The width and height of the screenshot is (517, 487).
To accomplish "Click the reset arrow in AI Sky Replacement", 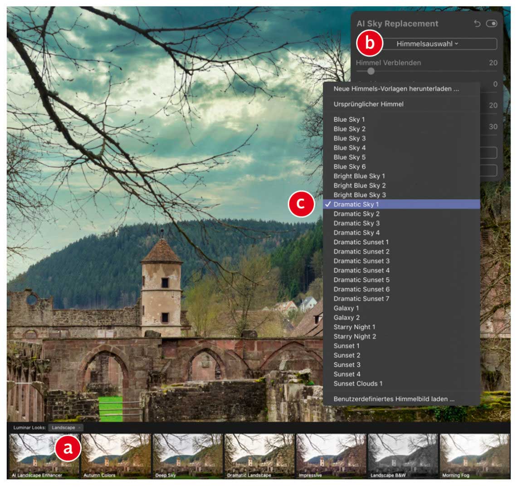I will (x=477, y=24).
